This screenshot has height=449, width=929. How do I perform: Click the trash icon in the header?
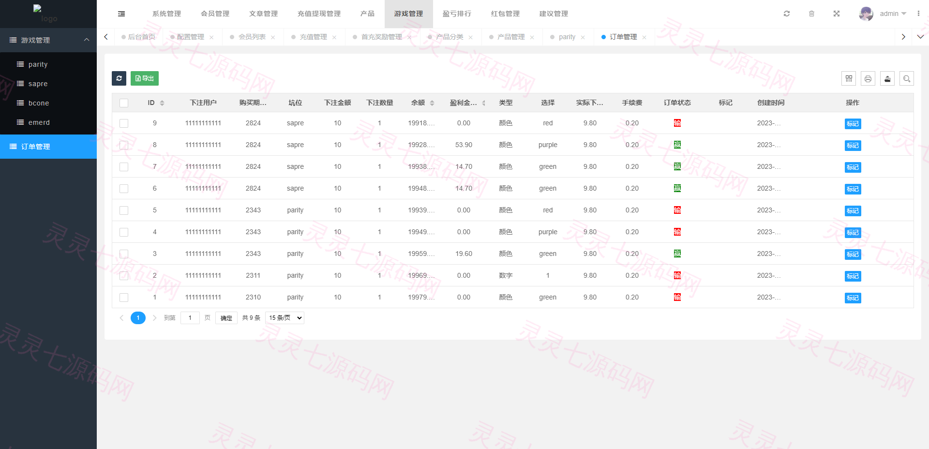coord(812,14)
